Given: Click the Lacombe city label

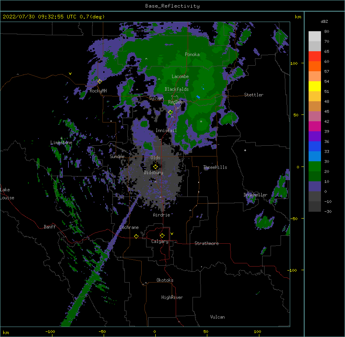Looking at the screenshot, I should 180,76.
